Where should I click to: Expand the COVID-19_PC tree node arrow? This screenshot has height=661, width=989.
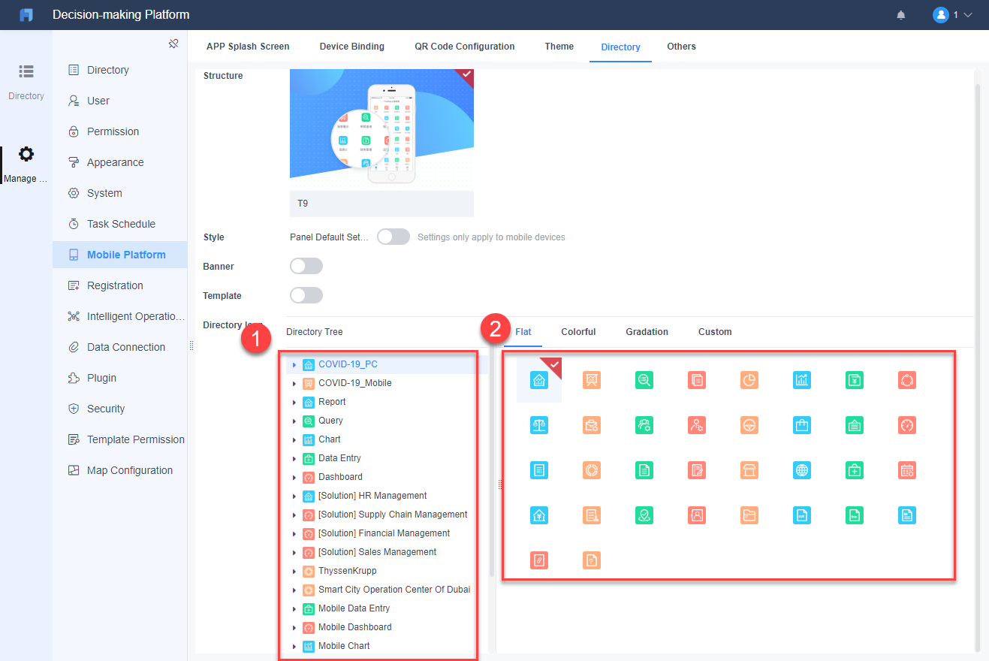click(294, 365)
